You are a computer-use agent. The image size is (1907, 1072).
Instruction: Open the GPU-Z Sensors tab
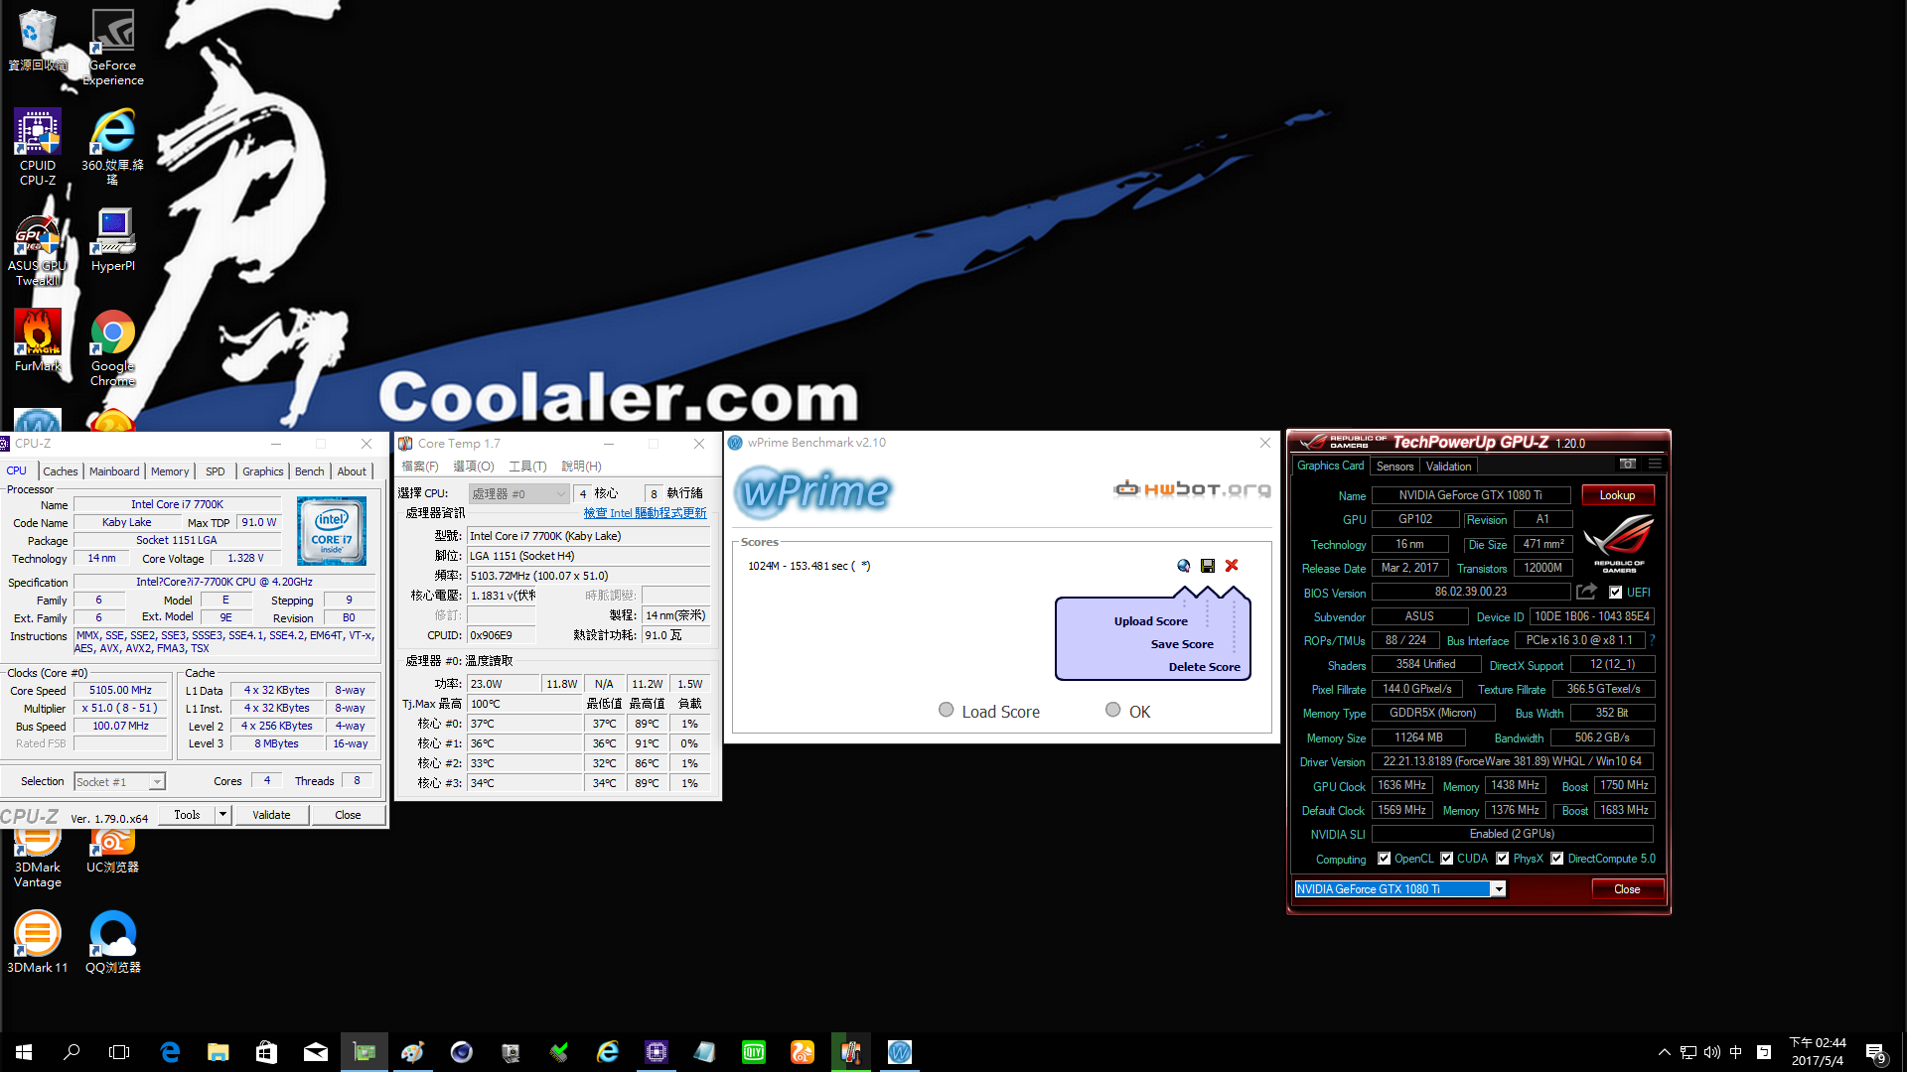click(1395, 467)
